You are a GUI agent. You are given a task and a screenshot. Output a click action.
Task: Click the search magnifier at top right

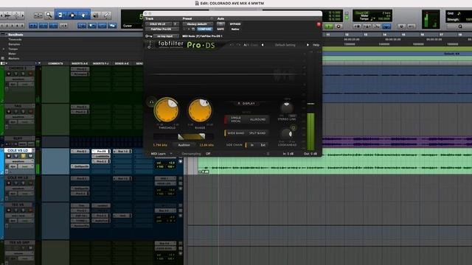[459, 26]
